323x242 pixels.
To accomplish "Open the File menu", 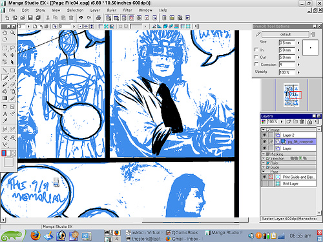I will [12, 10].
